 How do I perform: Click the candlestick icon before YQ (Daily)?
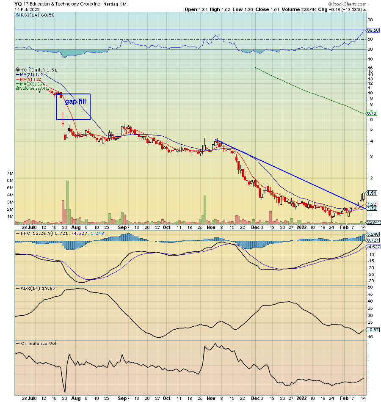(x=18, y=70)
